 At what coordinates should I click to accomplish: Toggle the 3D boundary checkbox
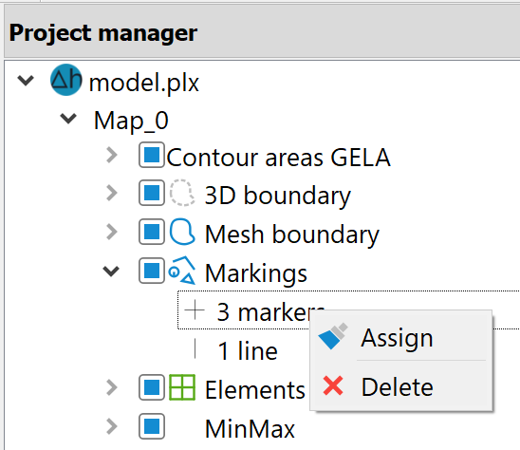[152, 193]
